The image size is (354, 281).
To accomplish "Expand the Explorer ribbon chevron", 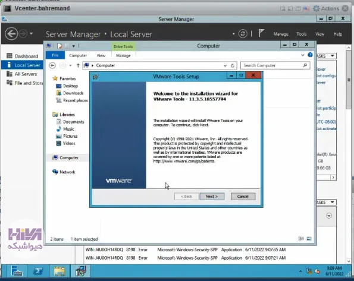I will (303, 55).
